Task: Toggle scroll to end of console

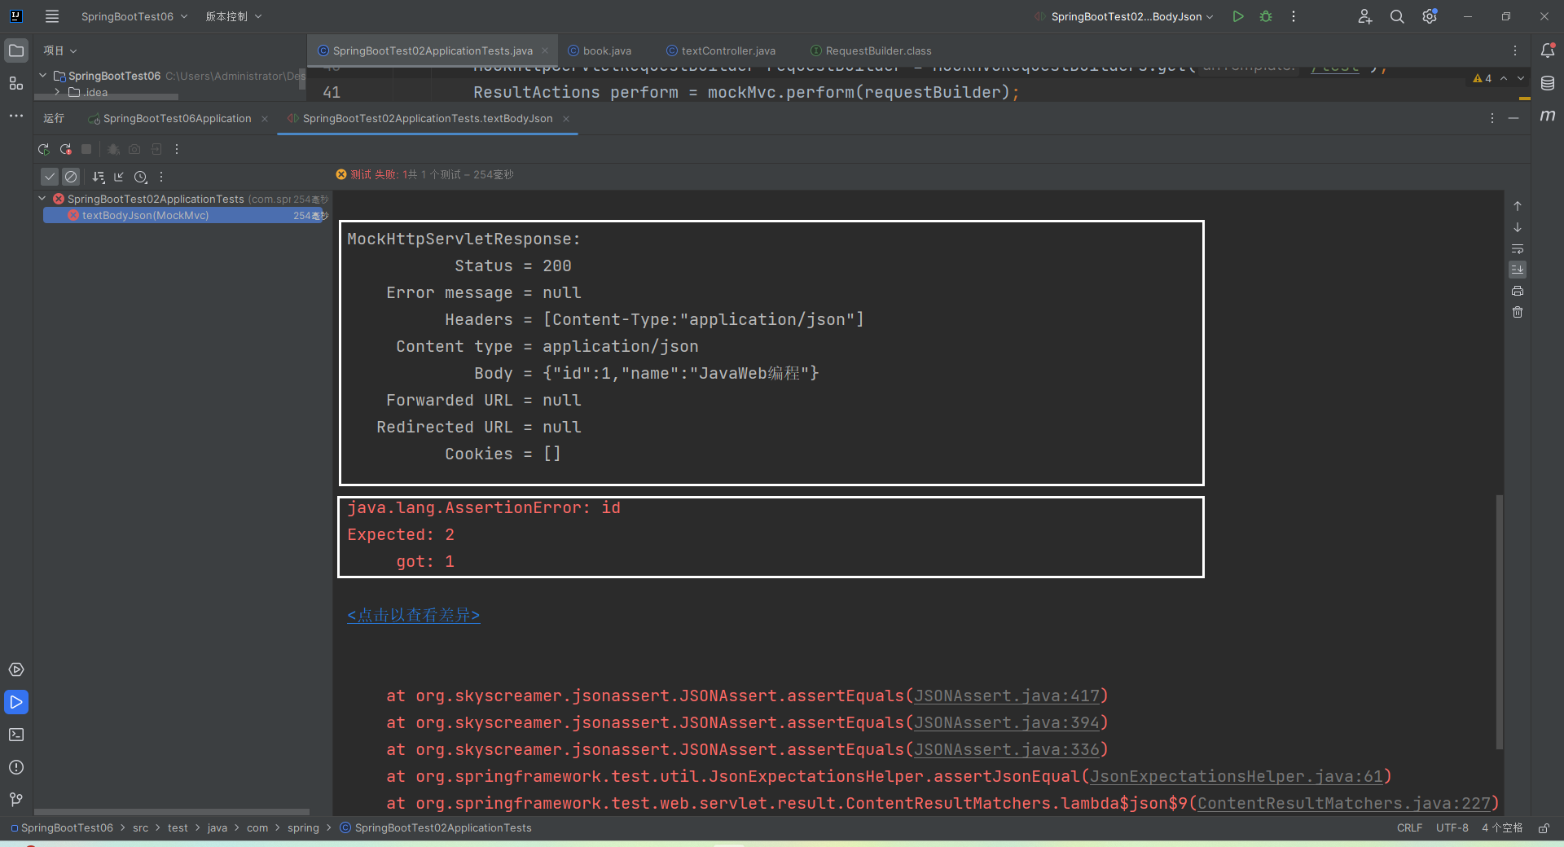Action: click(1518, 270)
